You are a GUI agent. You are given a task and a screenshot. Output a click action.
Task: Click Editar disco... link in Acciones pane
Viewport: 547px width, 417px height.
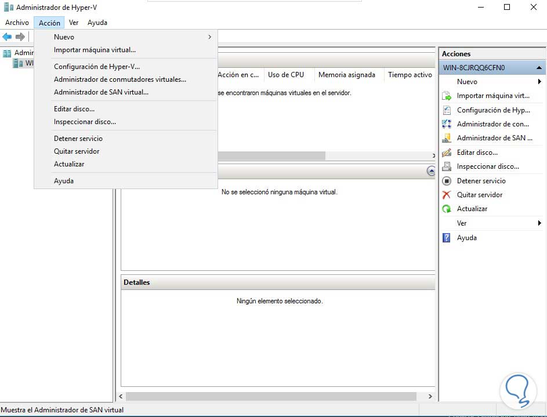477,153
